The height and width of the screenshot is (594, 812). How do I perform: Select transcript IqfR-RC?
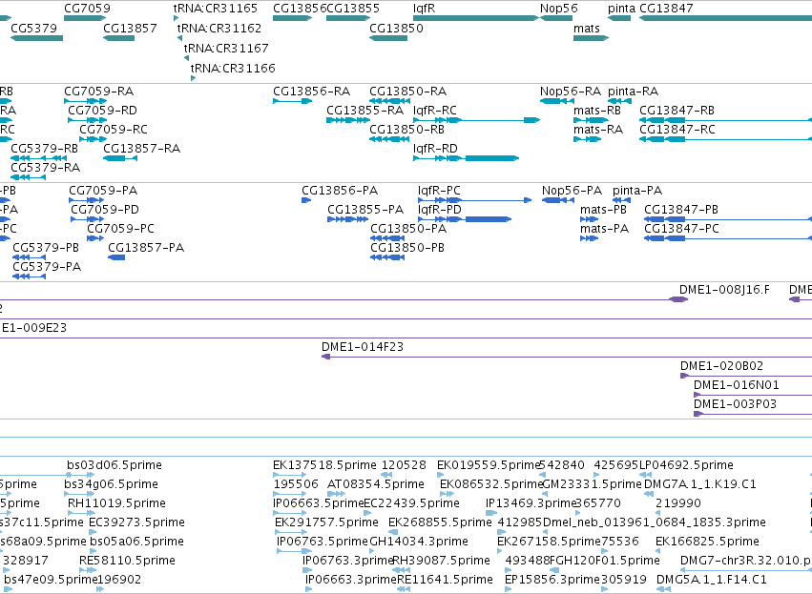(x=476, y=120)
